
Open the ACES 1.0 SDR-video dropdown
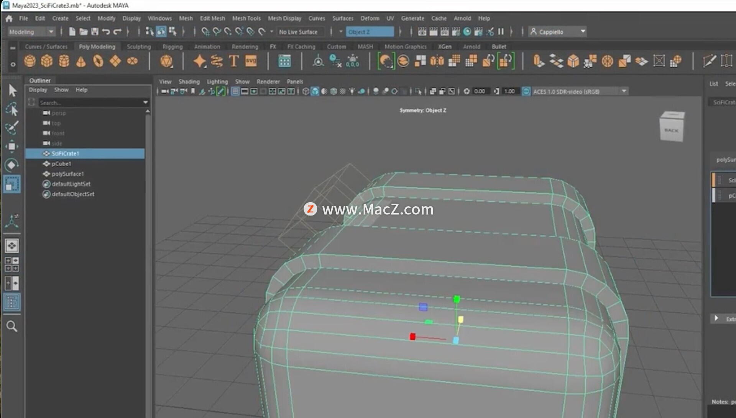point(580,91)
